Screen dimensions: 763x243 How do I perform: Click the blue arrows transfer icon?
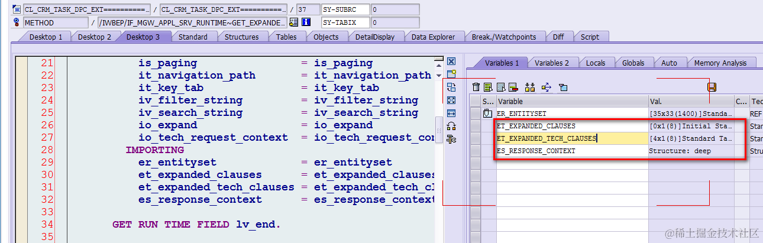point(547,87)
